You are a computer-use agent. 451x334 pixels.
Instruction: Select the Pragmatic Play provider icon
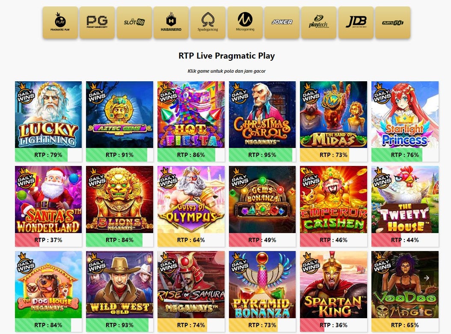60,22
